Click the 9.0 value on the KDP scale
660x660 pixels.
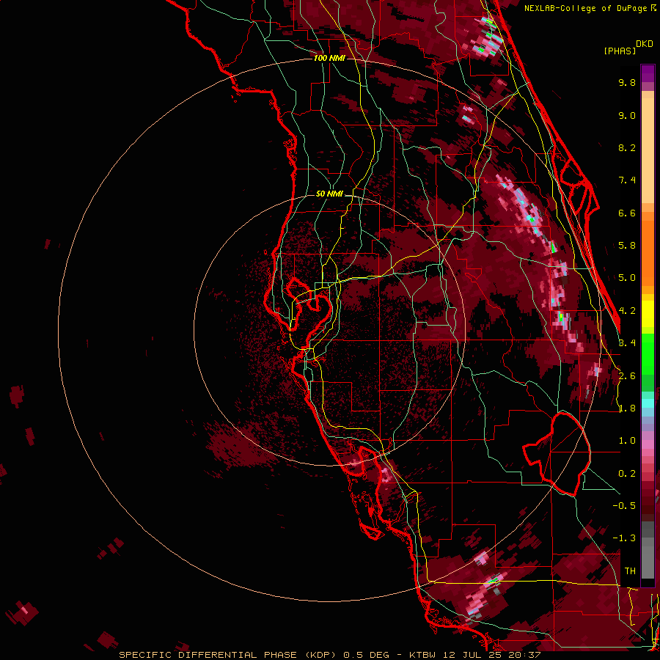pyautogui.click(x=627, y=115)
